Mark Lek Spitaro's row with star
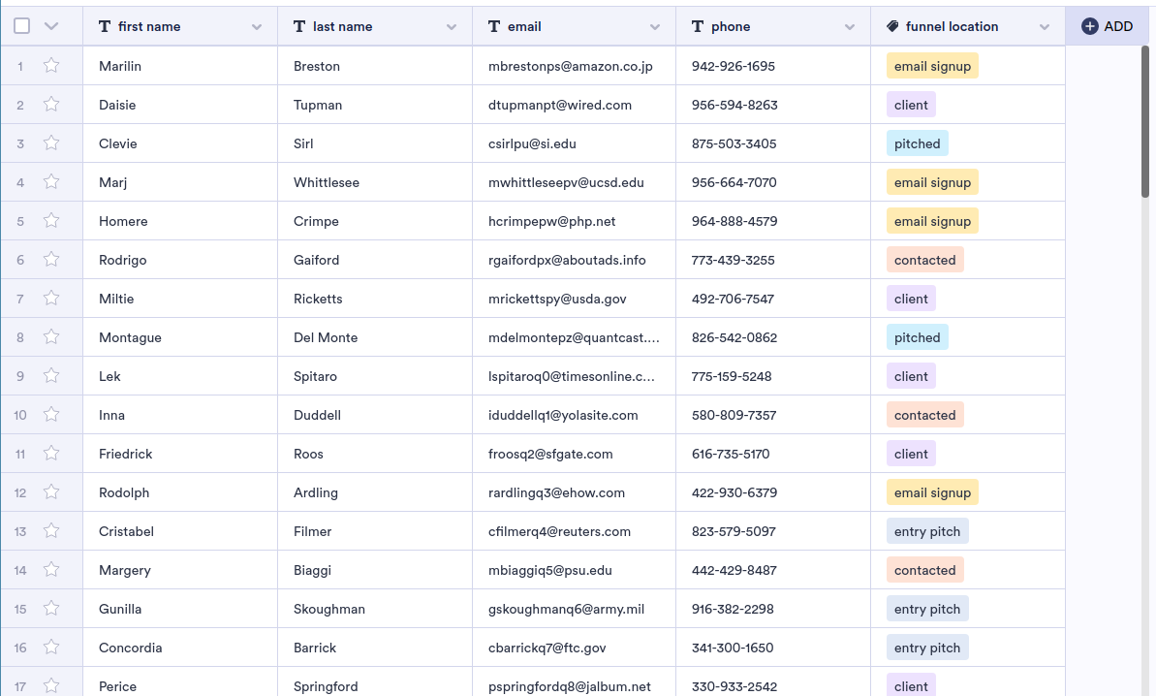The height and width of the screenshot is (696, 1156). [51, 376]
